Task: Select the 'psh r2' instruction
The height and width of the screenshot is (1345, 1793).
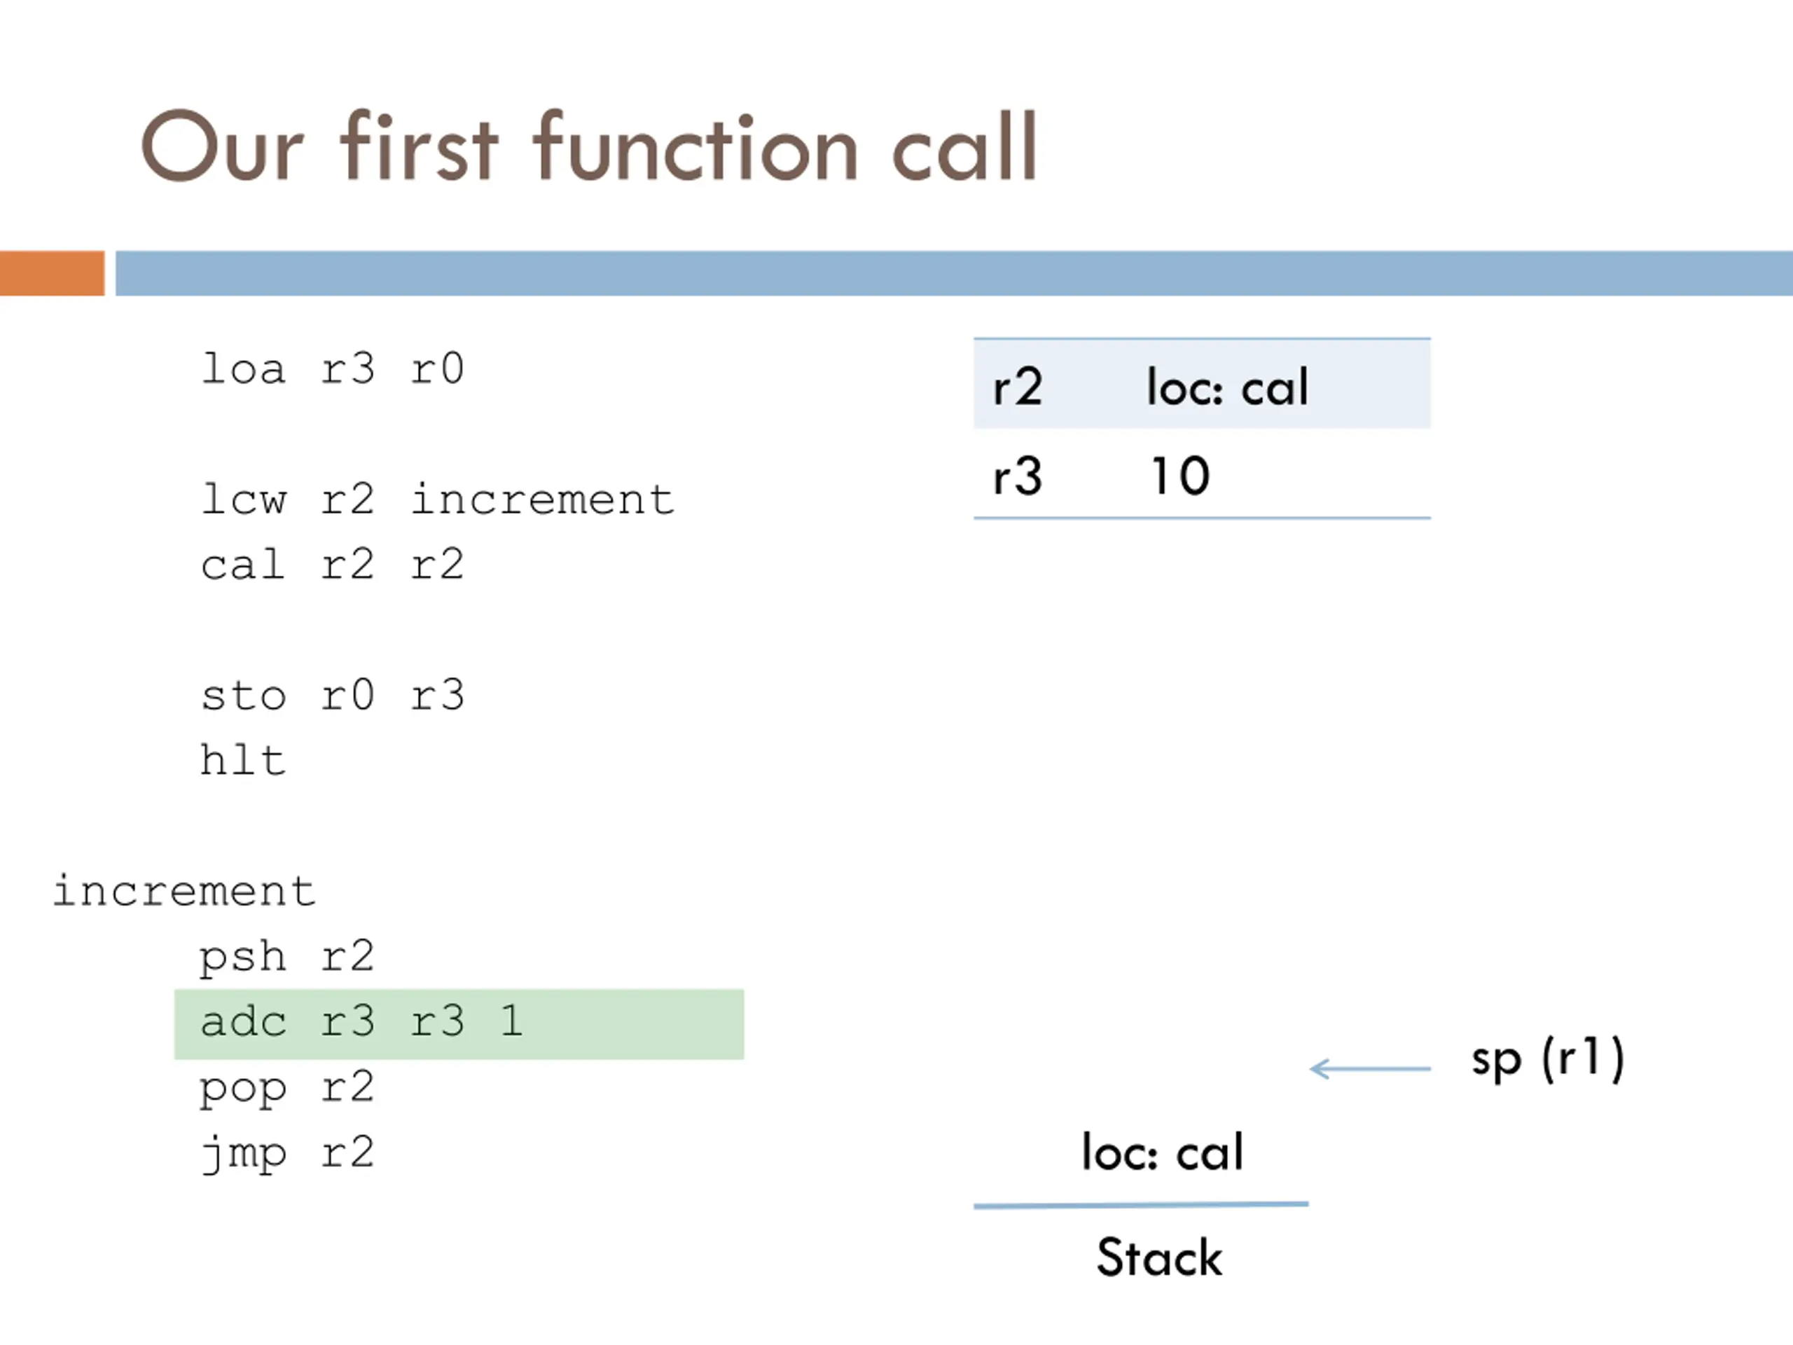Action: [287, 958]
